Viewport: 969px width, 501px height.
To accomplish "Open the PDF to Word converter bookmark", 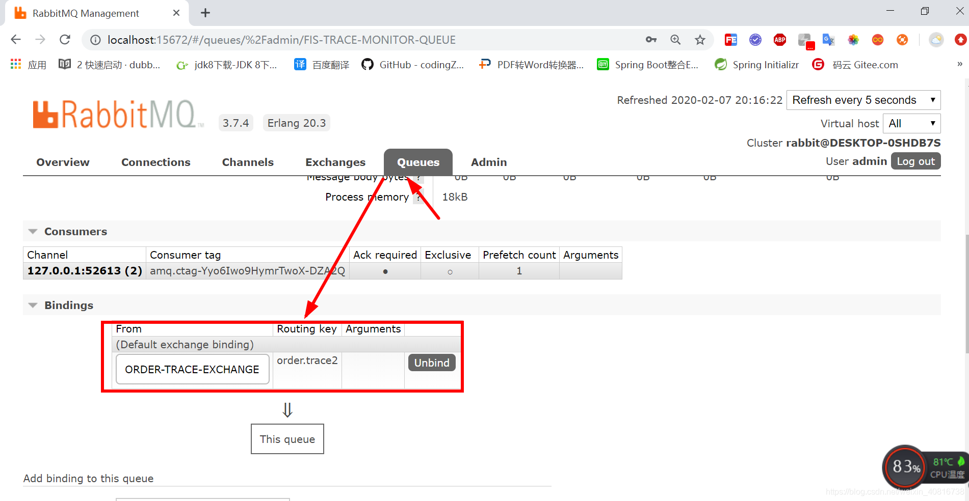I will tap(531, 65).
